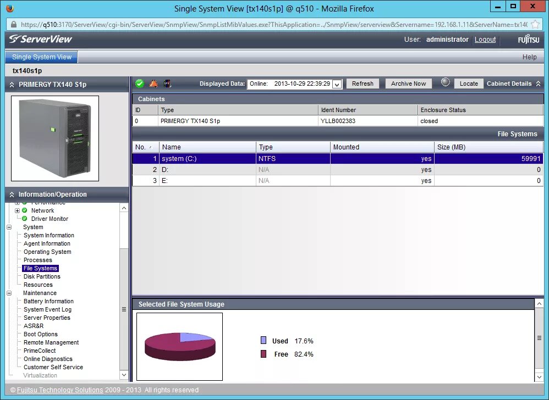Click the Fujitsu logo
This screenshot has height=400, width=549.
(528, 40)
